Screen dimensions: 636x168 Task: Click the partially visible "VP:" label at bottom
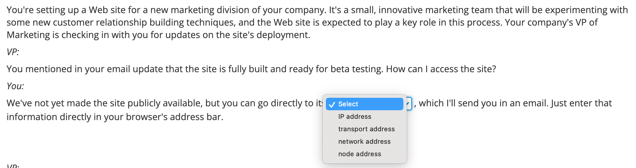pos(13,166)
